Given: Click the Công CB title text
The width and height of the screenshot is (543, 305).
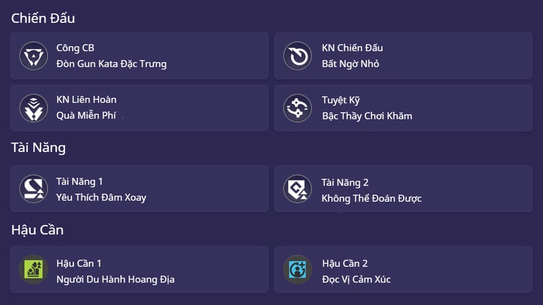Looking at the screenshot, I should coord(75,48).
